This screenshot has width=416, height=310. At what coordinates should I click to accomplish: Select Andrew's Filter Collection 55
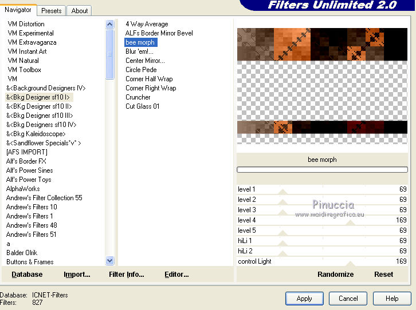(44, 198)
